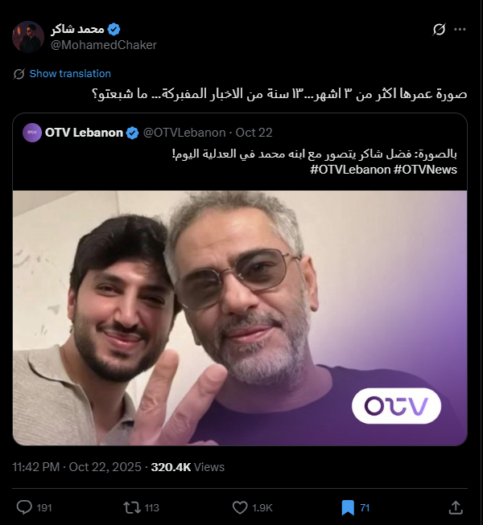Open the #OTVLebanon hashtag
The height and width of the screenshot is (525, 483).
tap(350, 170)
